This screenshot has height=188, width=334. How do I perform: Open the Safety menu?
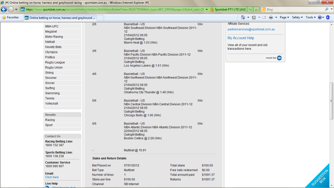(297, 18)
